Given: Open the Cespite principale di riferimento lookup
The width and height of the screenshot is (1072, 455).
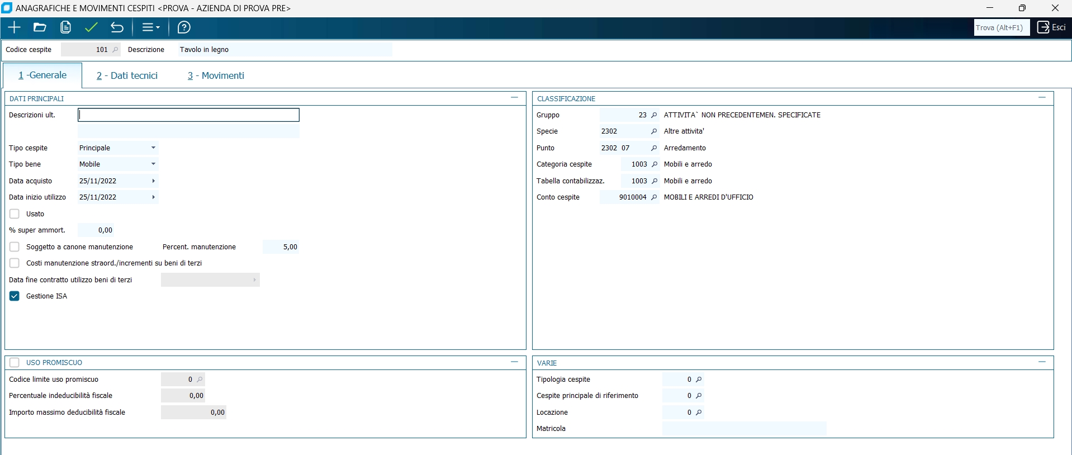Looking at the screenshot, I should [x=699, y=396].
